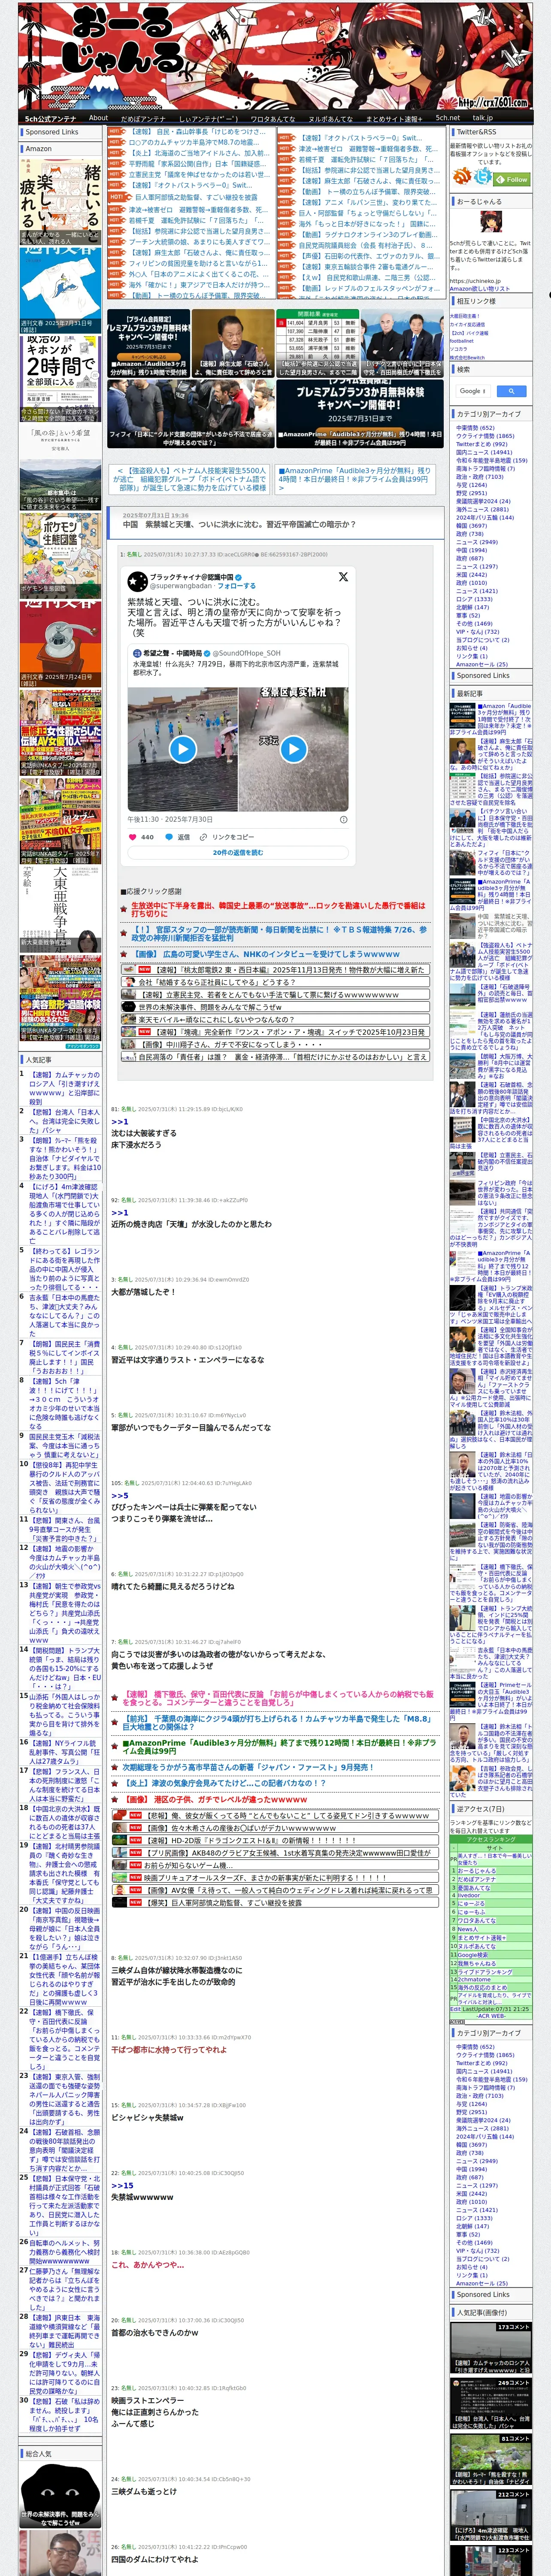Click the X logo in the embedded tweet
This screenshot has height=2576, width=551.
(x=343, y=577)
